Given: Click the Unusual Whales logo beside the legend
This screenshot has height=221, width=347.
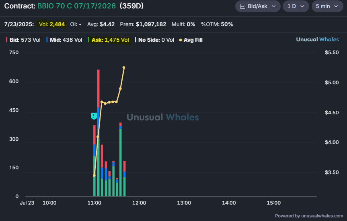Looking at the screenshot, I should click(x=317, y=40).
